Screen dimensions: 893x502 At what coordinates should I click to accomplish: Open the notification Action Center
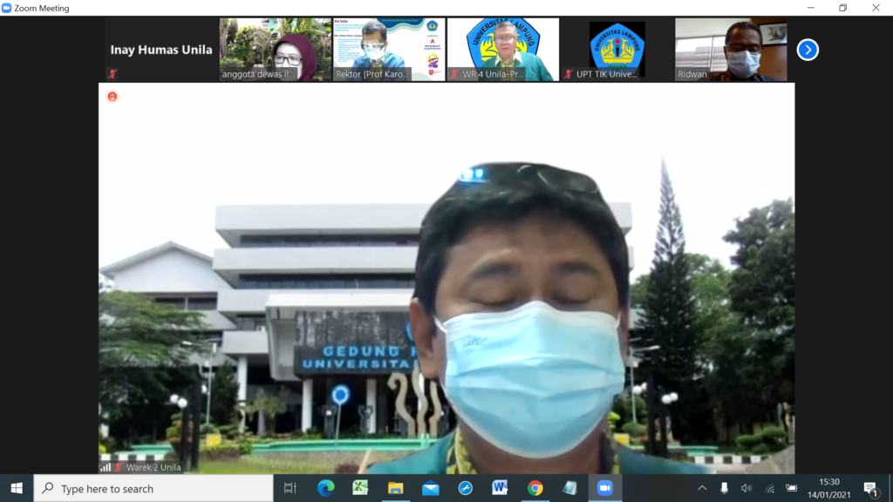870,488
